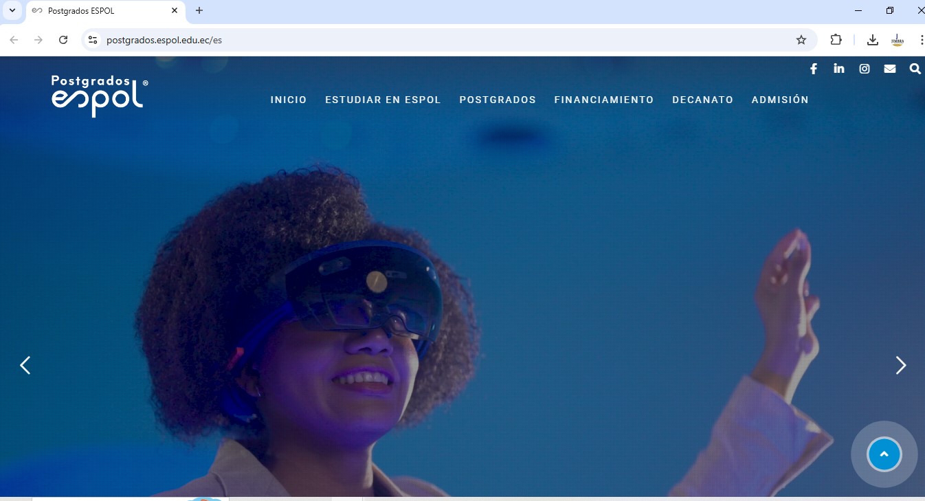Open the browser Downloads icon
Viewport: 925px width, 501px height.
(873, 40)
